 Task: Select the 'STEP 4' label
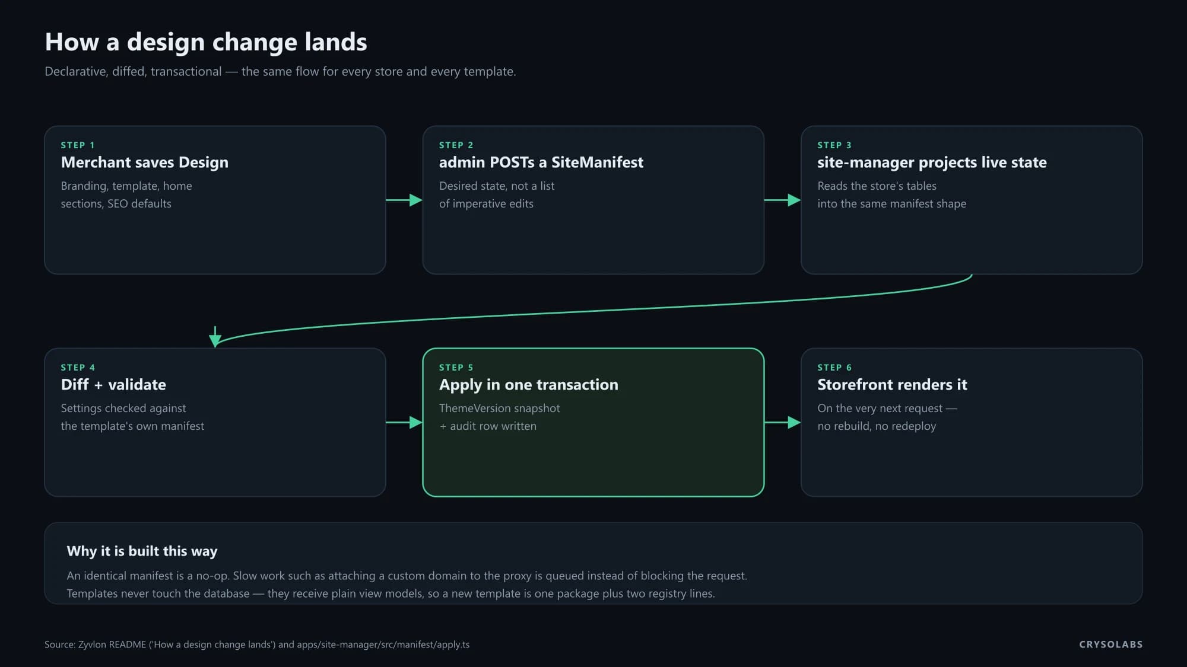[x=78, y=368]
